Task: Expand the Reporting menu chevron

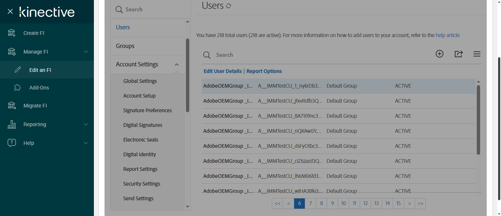Action: [x=86, y=124]
